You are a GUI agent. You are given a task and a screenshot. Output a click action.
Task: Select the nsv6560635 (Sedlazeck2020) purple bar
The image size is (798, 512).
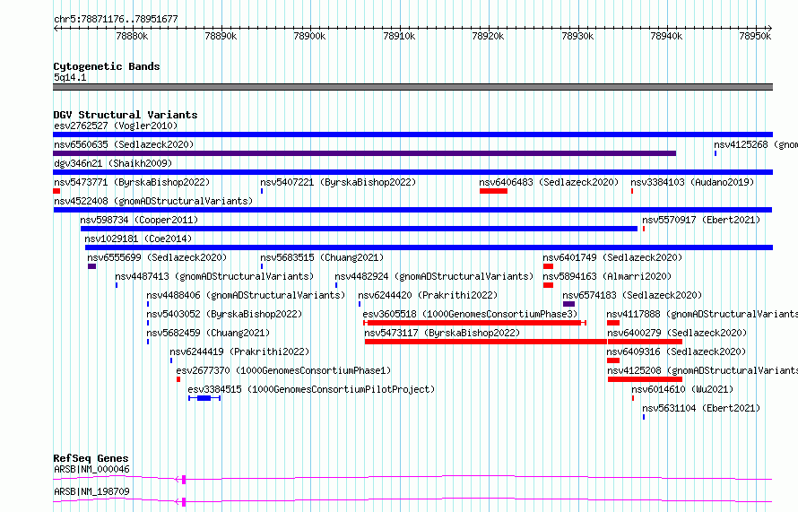click(364, 153)
